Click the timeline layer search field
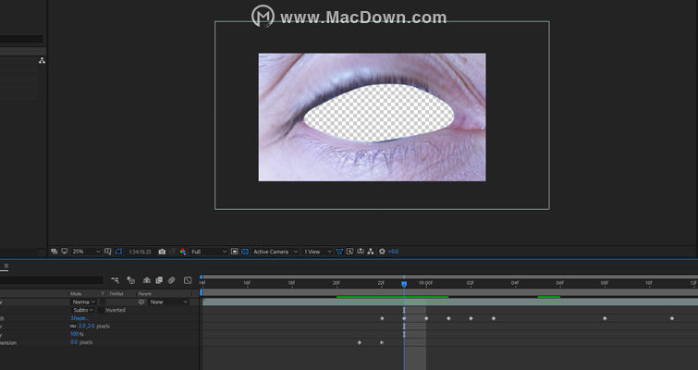This screenshot has width=698, height=370. pyautogui.click(x=51, y=280)
